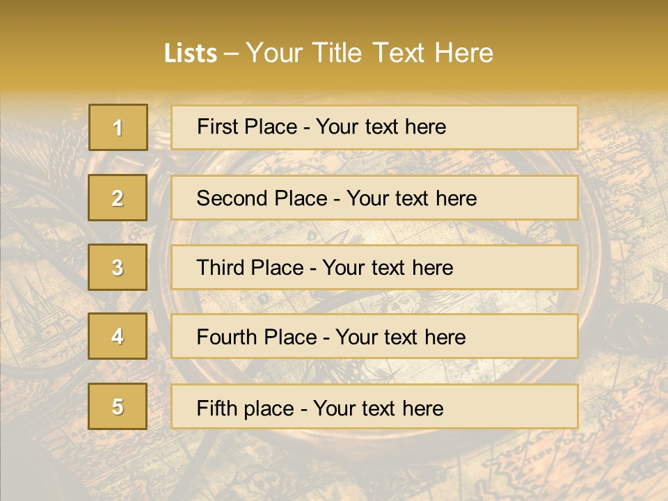Screen dimensions: 668x501
Task: Click 'Your text here' in Fourth Place row
Action: [x=400, y=337]
